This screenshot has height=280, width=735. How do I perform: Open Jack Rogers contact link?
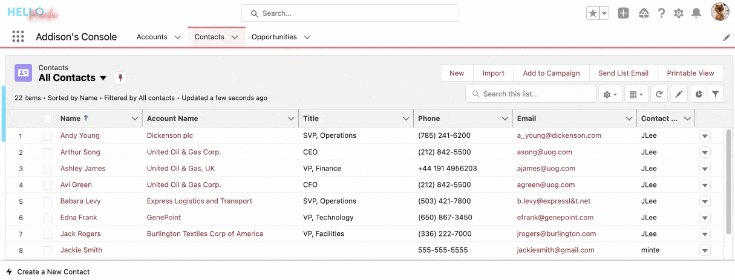pos(80,233)
